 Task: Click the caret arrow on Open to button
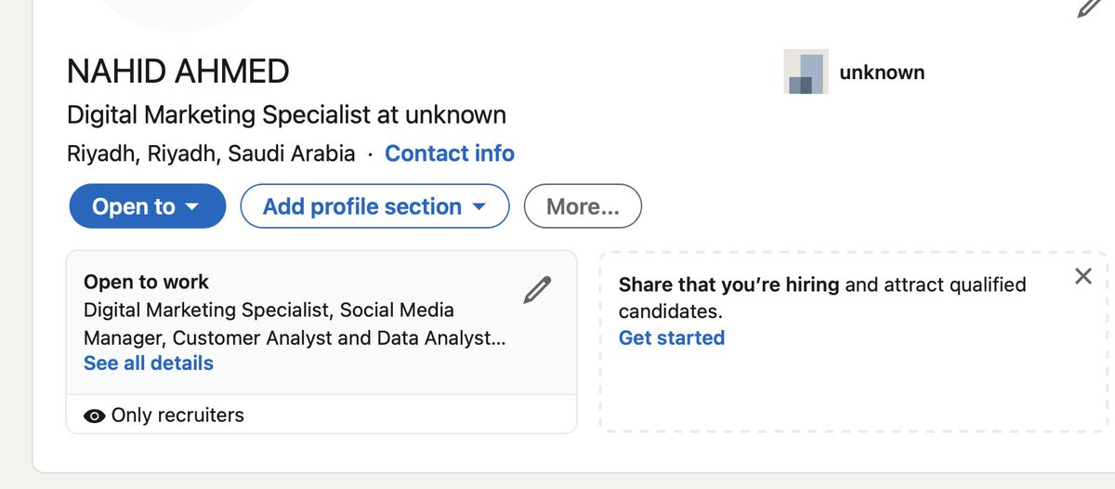click(x=192, y=207)
